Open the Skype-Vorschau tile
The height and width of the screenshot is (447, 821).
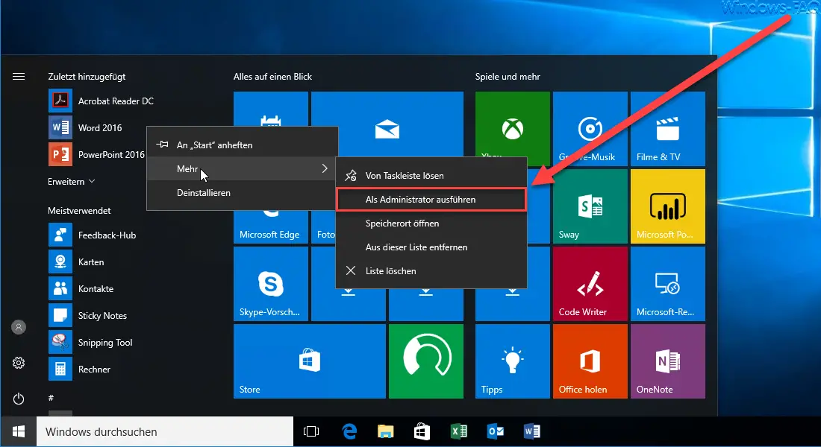[x=270, y=283]
